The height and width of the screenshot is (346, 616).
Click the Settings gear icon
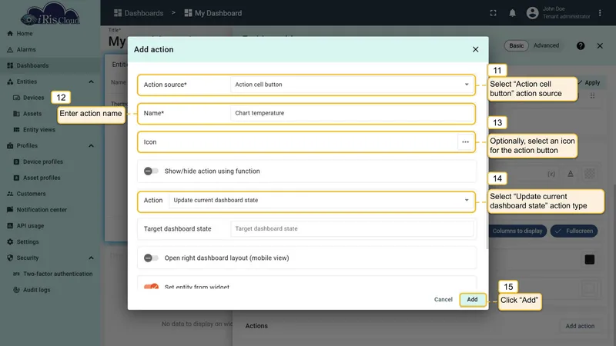(10, 241)
